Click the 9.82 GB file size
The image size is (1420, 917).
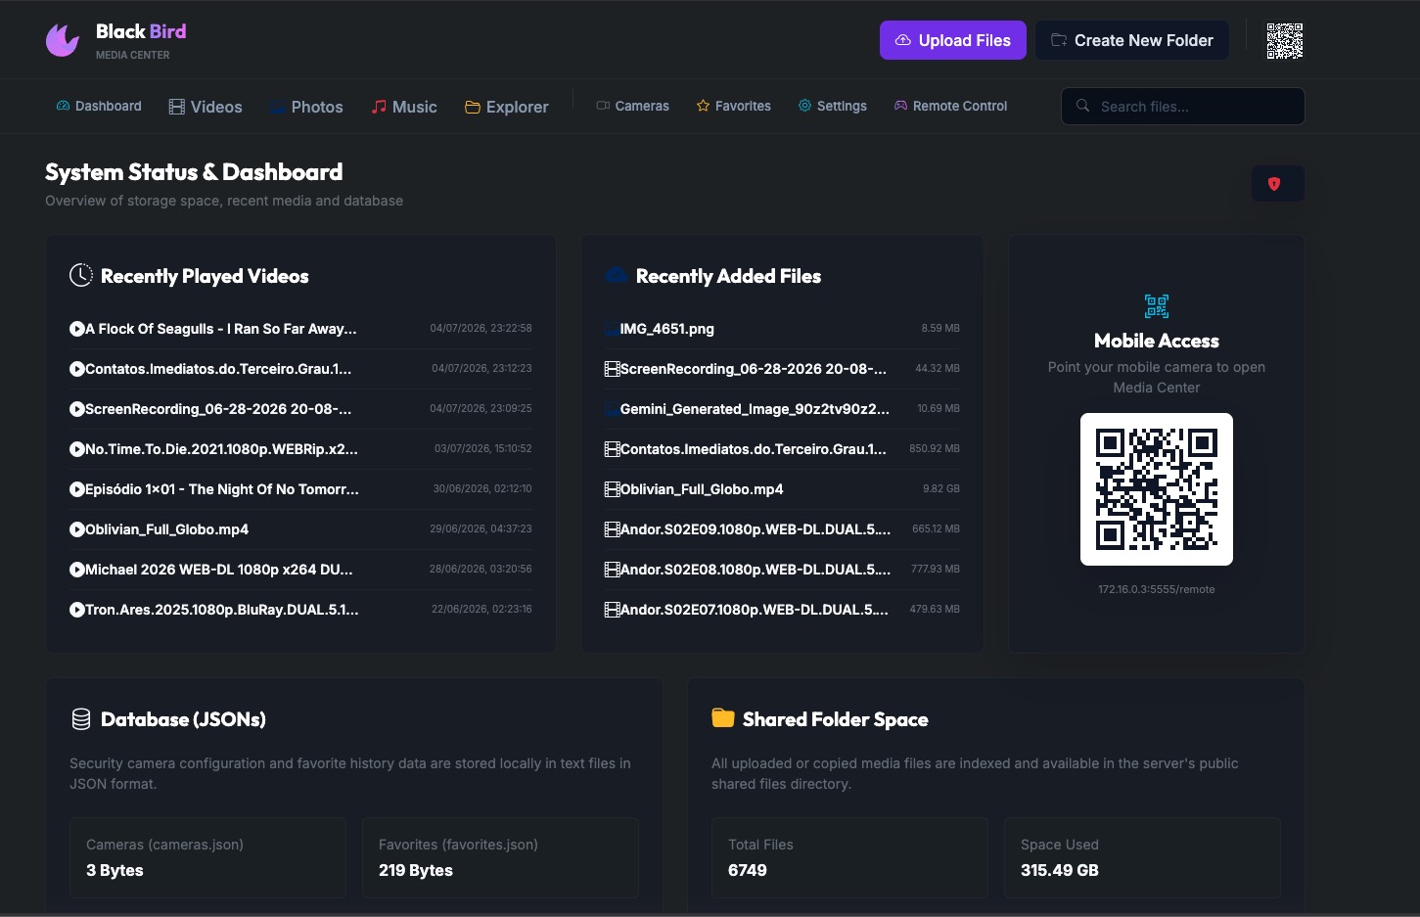click(941, 489)
